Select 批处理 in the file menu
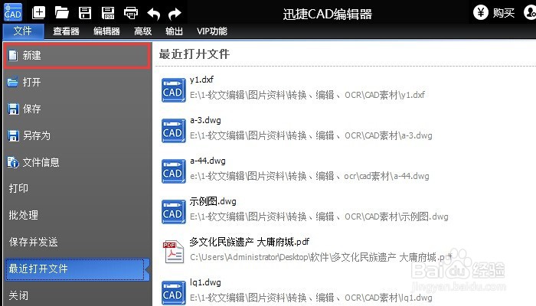The width and height of the screenshot is (536, 306). click(x=77, y=215)
